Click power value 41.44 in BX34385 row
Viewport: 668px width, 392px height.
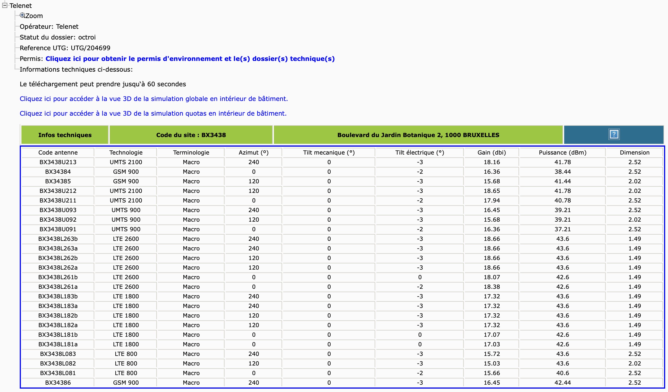[x=562, y=181]
